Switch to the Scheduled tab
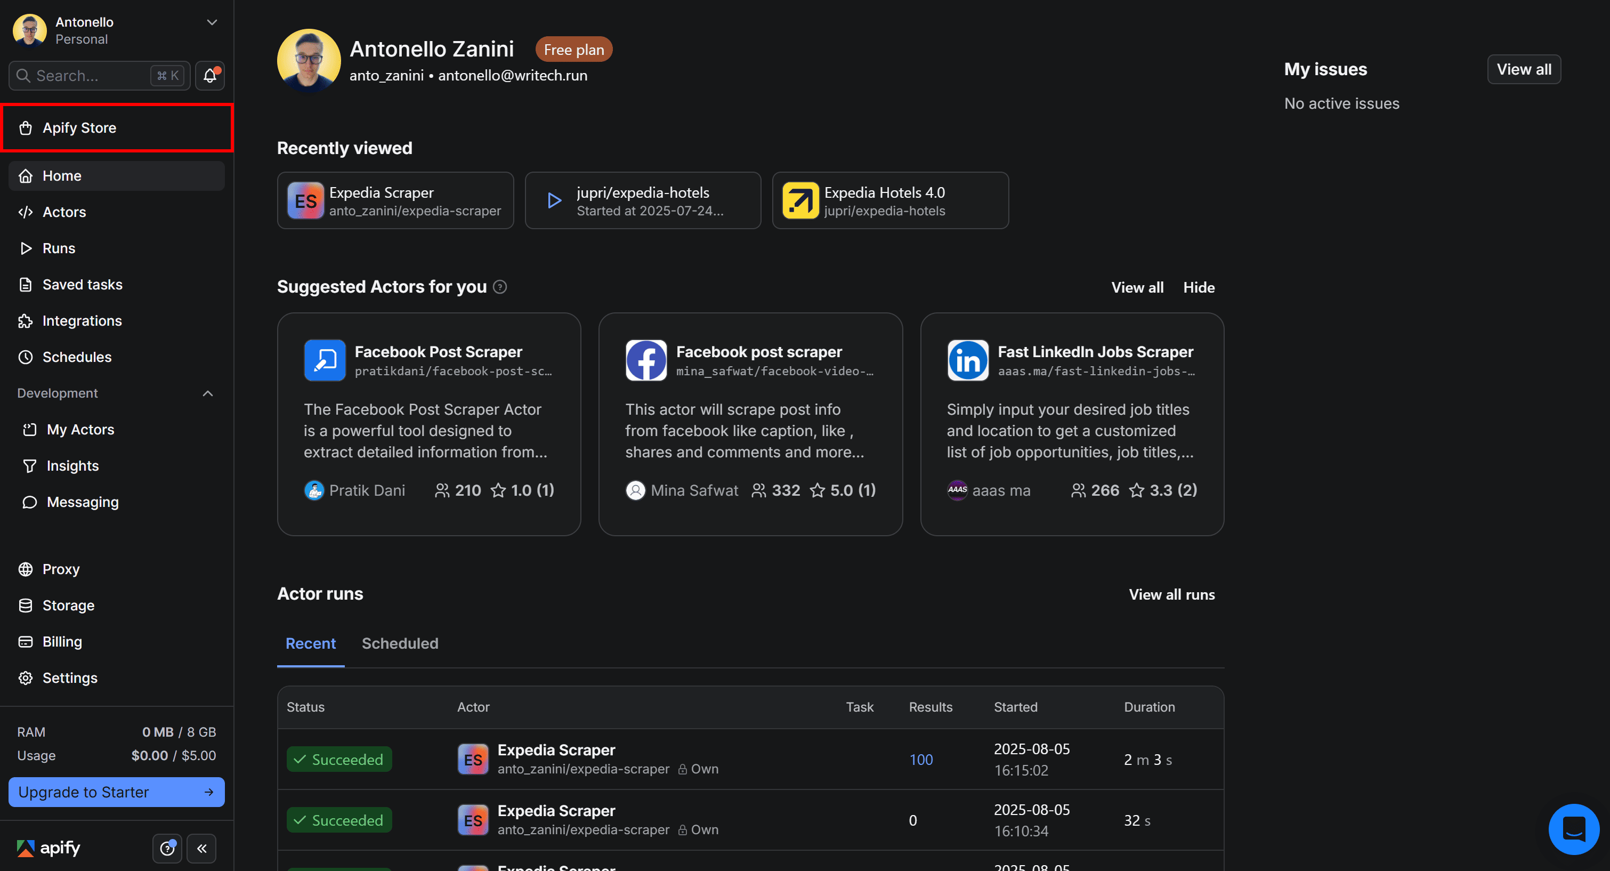Screen dimensions: 1610x871 click(400, 643)
